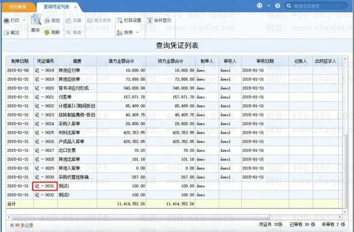Click the 合并显示 merge display button

pyautogui.click(x=159, y=20)
